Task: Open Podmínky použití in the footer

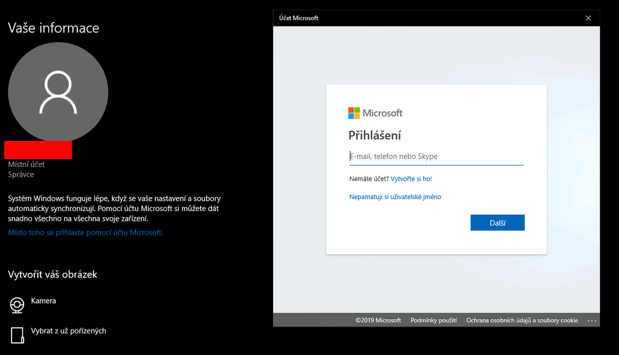Action: 433,321
